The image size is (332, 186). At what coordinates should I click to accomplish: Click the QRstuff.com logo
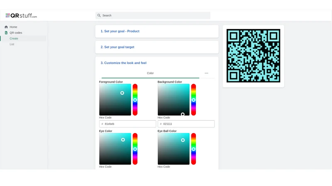[x=21, y=15]
